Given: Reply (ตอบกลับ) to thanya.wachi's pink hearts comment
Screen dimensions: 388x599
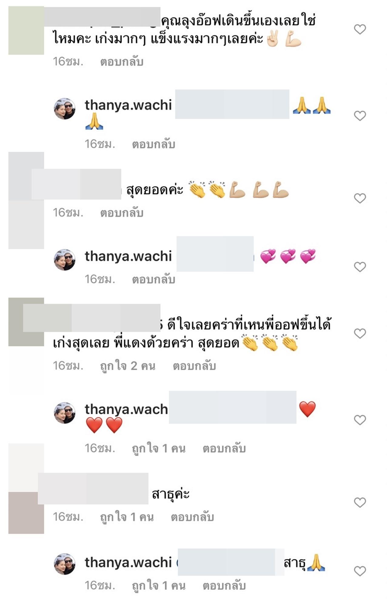Looking at the screenshot, I should click(x=154, y=279).
